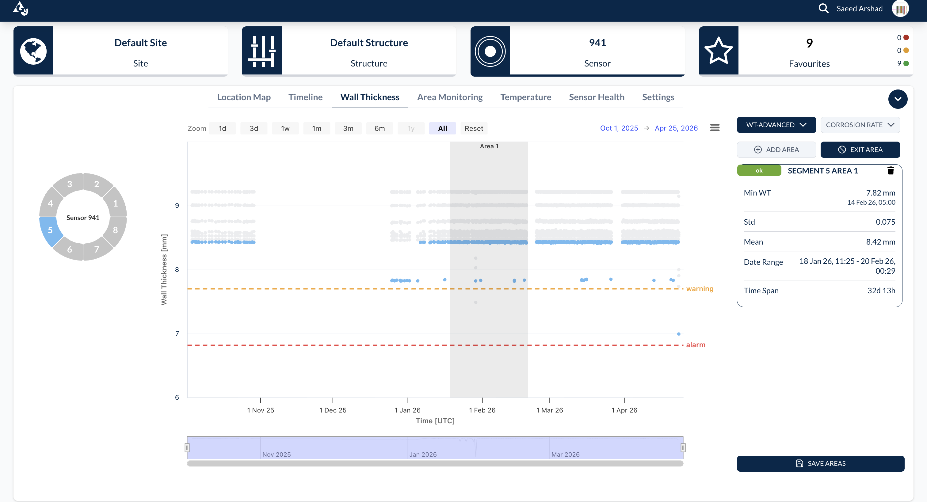
Task: Edit end date Apr 25, 2026
Action: point(676,128)
